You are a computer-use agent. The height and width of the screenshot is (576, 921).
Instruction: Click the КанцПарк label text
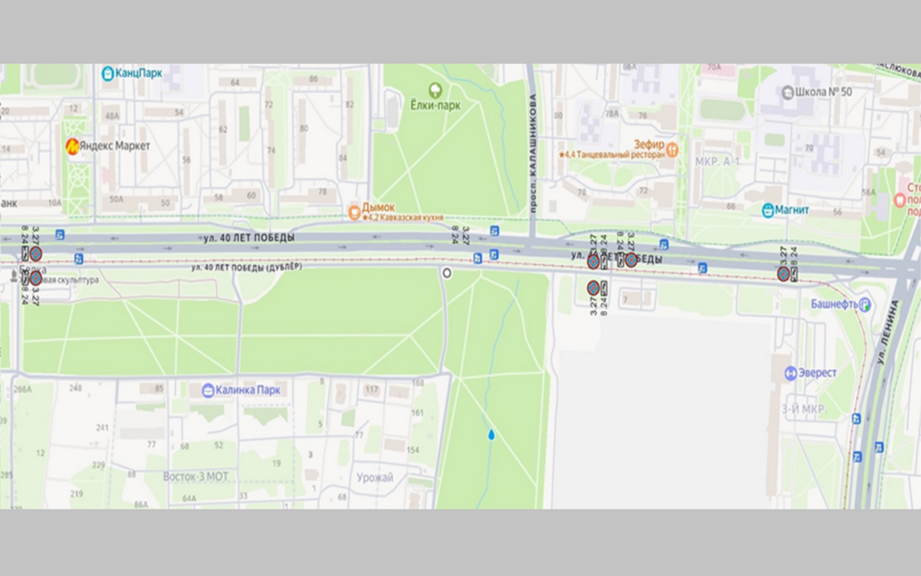[x=139, y=74]
